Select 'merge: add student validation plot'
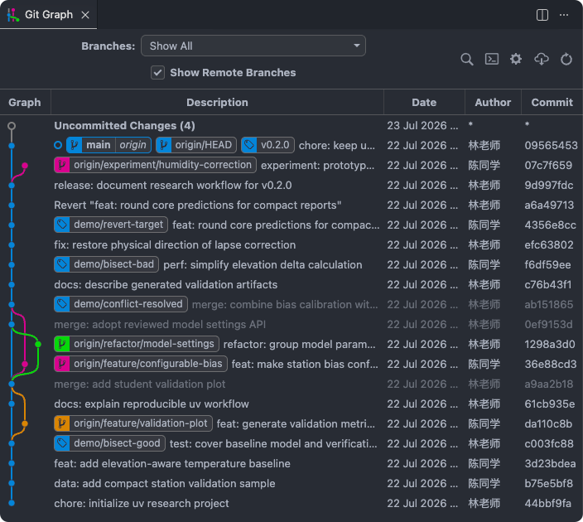583x522 pixels. point(291,384)
